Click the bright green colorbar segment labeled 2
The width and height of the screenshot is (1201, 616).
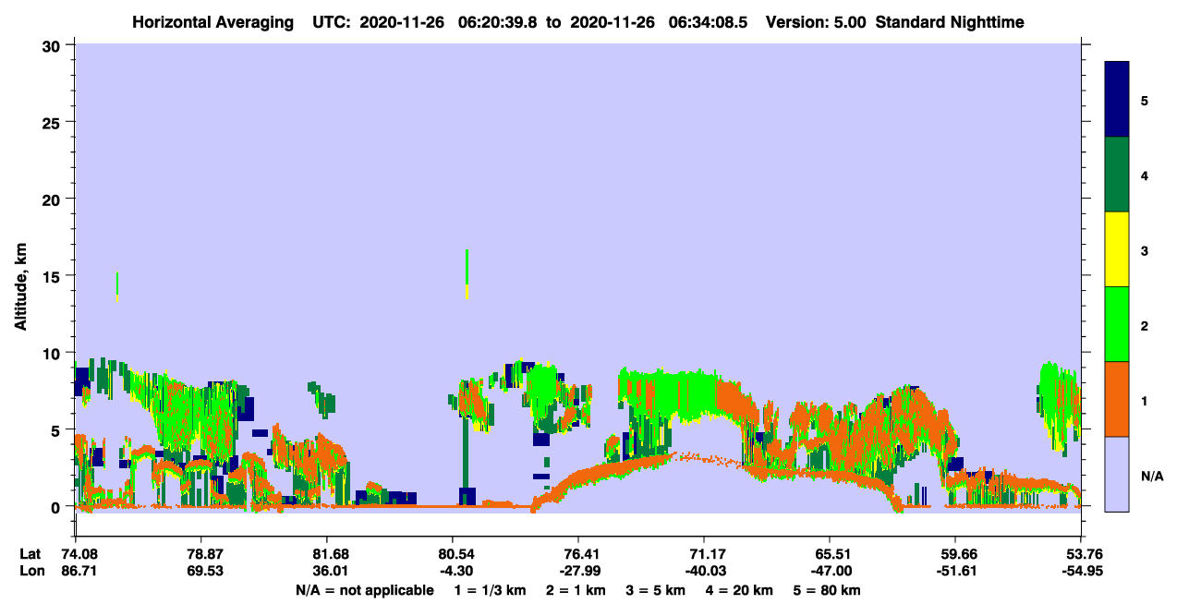[x=1117, y=324]
